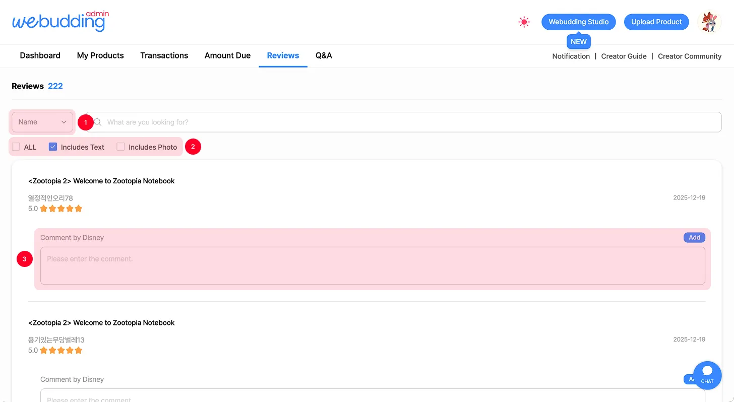Click the search magnifier icon
This screenshot has height=402, width=734.
[98, 122]
